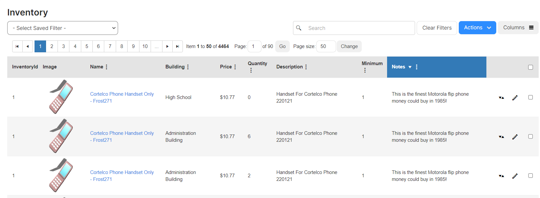This screenshot has width=540, height=198.
Task: Click the Clear Filters button
Action: tap(437, 28)
